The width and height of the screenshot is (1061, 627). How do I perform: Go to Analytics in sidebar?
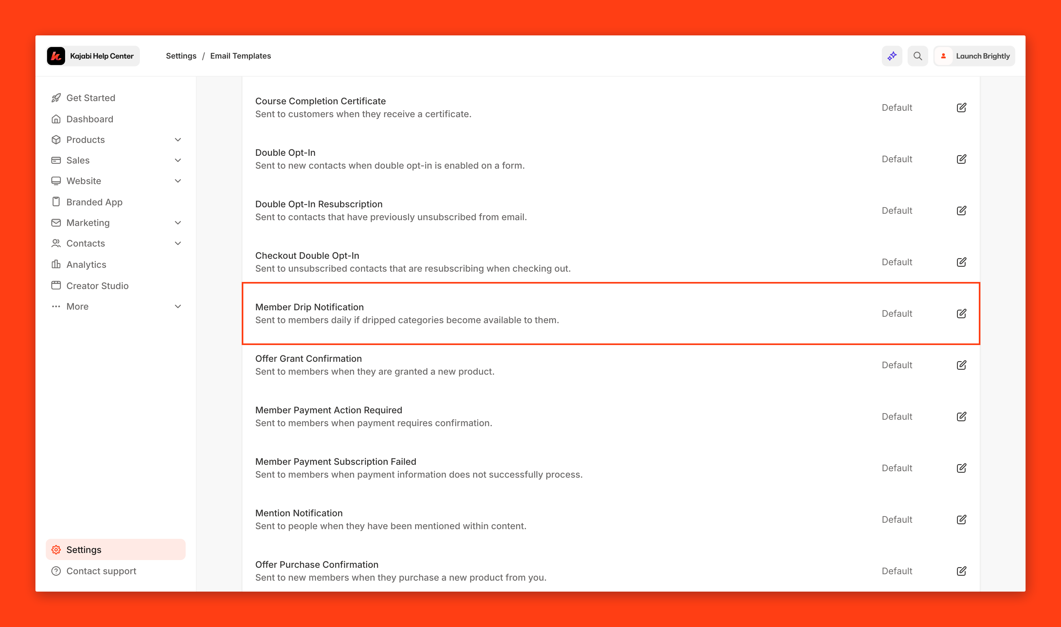[86, 265]
